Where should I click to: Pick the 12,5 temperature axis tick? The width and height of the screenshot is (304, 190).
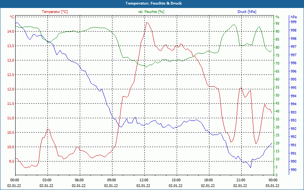11,75
